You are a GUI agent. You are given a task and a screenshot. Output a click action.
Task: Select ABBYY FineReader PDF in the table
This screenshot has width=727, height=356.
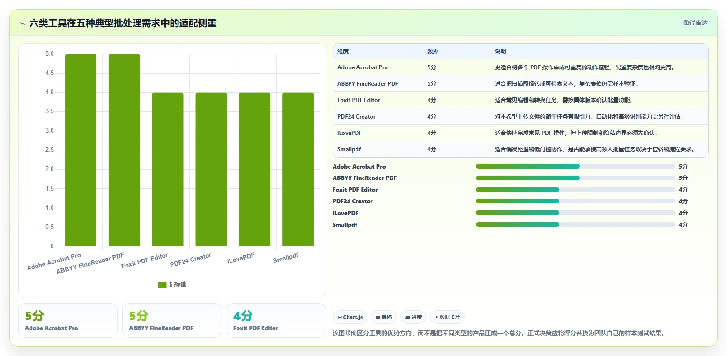pos(368,84)
